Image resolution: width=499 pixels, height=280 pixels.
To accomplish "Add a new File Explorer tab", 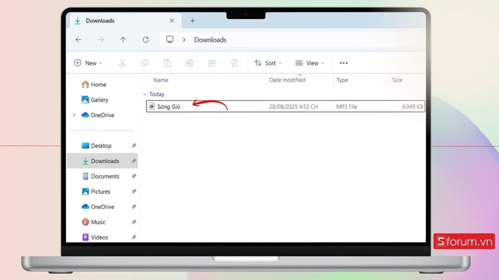I will point(193,21).
